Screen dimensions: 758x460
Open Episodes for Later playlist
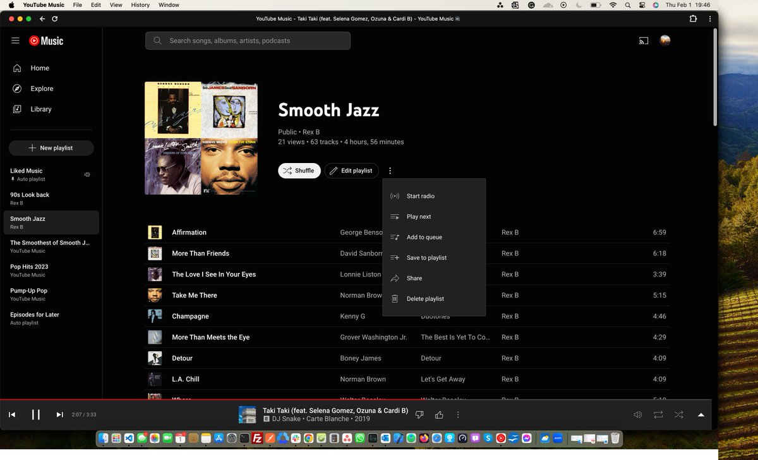point(51,318)
